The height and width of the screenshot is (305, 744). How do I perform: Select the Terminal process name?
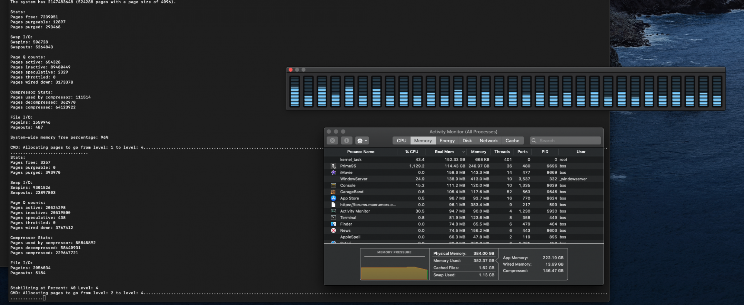point(348,218)
